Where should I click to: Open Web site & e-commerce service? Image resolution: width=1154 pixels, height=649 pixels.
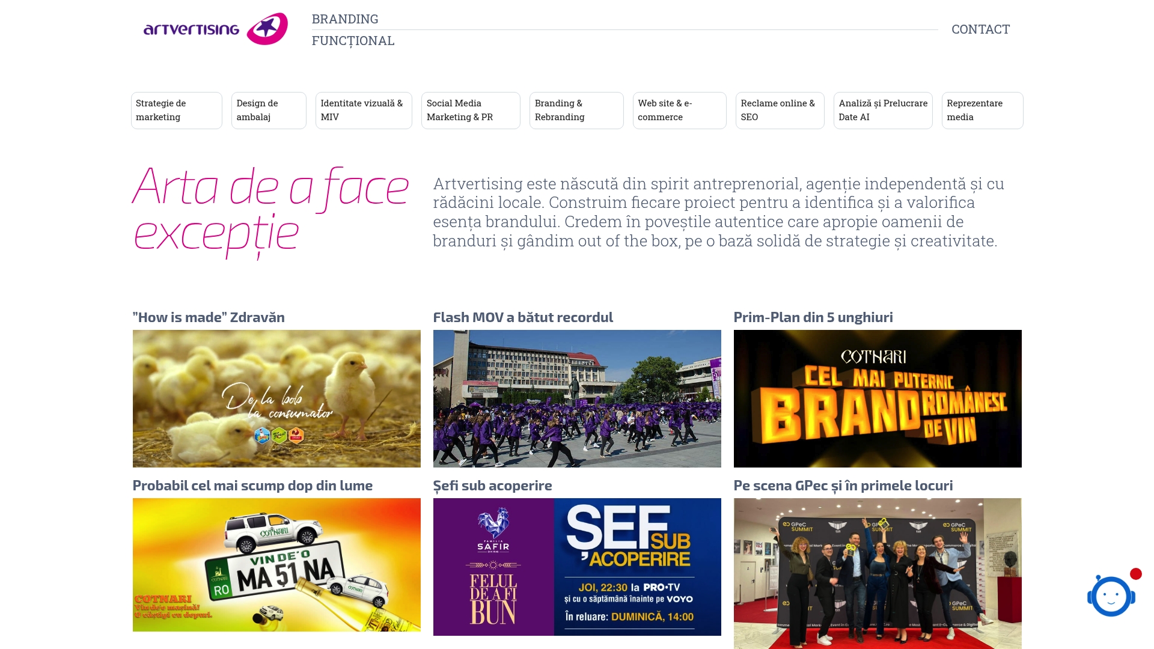tap(679, 111)
